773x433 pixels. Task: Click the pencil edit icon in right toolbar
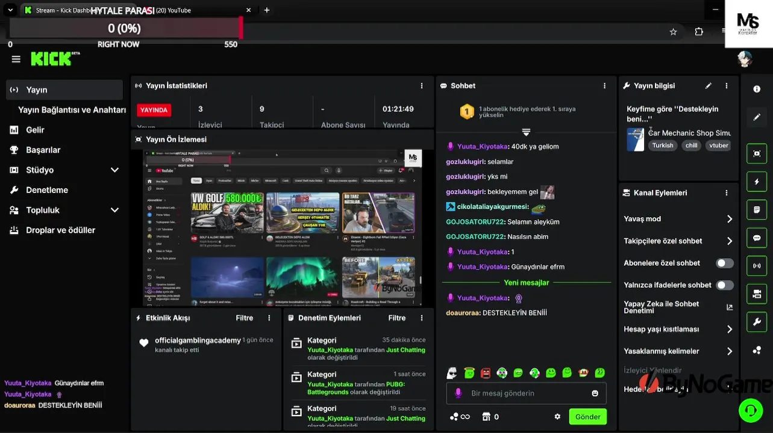[757, 117]
